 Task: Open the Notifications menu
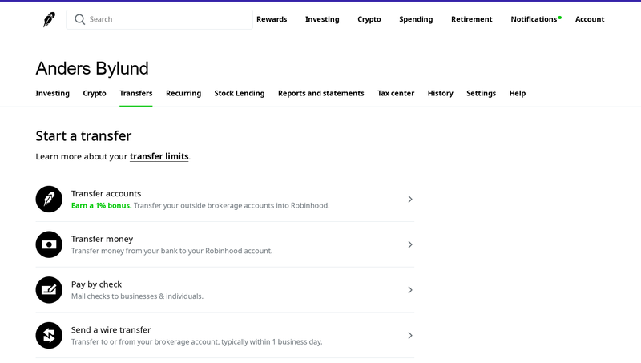[534, 19]
